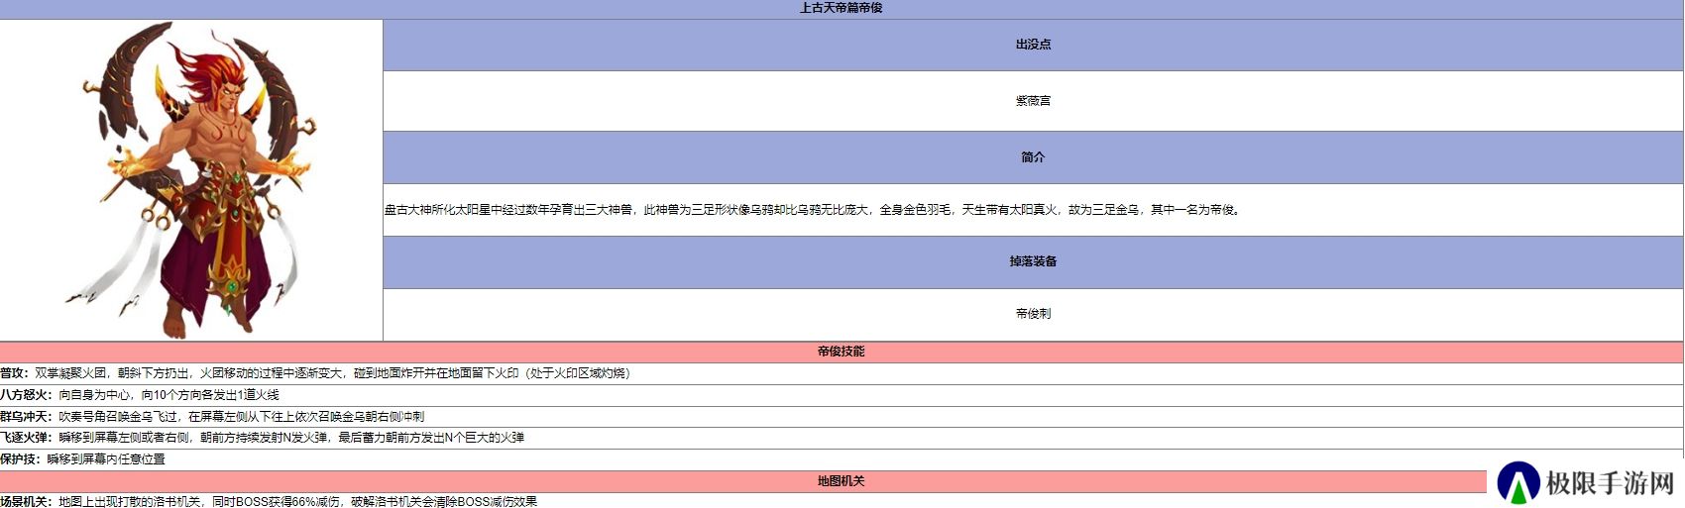Screen dimensions: 1685x508
Task: Select the 保护技 skill row
Action: click(x=842, y=459)
